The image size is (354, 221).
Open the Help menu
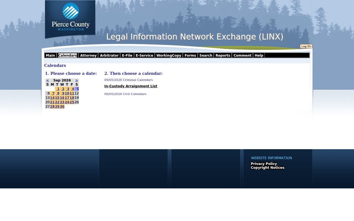point(259,56)
